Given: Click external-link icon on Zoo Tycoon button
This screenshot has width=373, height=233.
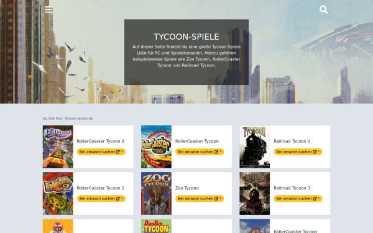Looking at the screenshot, I should pos(216,199).
